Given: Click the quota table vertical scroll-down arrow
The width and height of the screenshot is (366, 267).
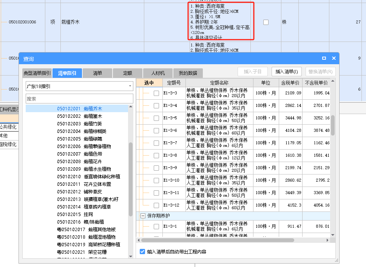Looking at the screenshot, I should 333,235.
